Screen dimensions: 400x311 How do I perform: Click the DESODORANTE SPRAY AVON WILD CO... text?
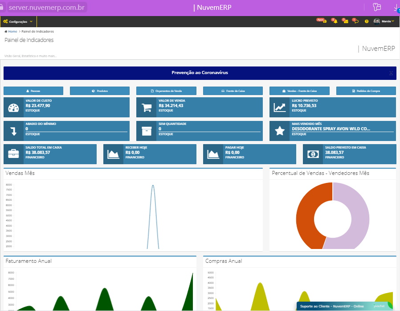pyautogui.click(x=331, y=129)
